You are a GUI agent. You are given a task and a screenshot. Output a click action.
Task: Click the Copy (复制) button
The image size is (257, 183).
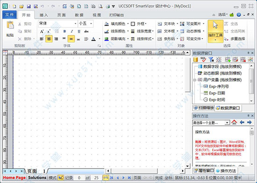pos(25,31)
